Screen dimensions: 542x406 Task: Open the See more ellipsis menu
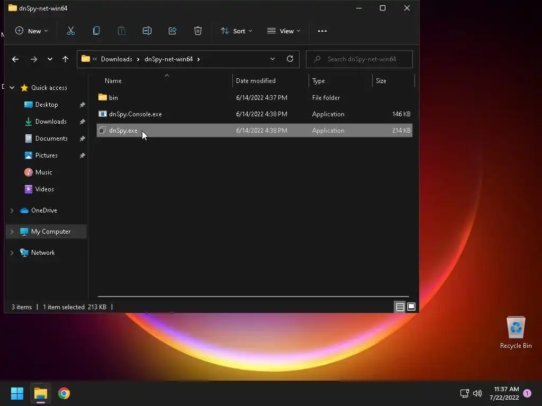point(322,31)
